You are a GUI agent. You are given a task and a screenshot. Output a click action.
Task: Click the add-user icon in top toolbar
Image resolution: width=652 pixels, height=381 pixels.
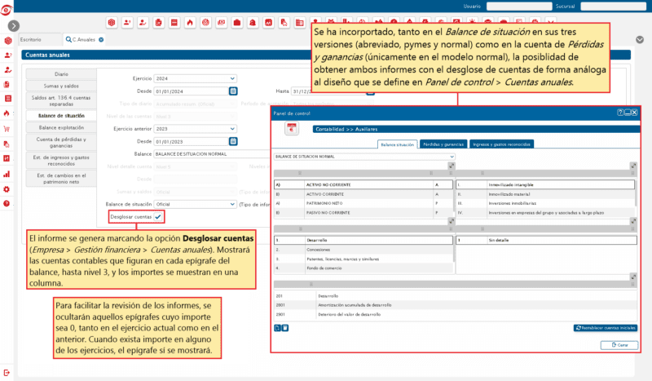click(x=127, y=23)
